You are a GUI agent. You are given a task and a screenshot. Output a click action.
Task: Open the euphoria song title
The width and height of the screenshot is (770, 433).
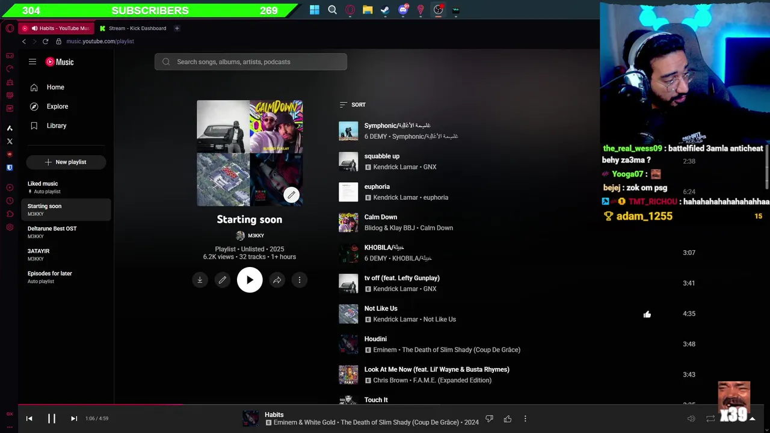pos(377,187)
